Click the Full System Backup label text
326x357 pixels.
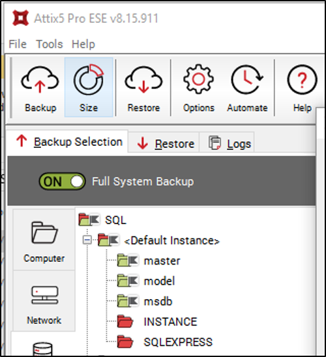pos(143,182)
